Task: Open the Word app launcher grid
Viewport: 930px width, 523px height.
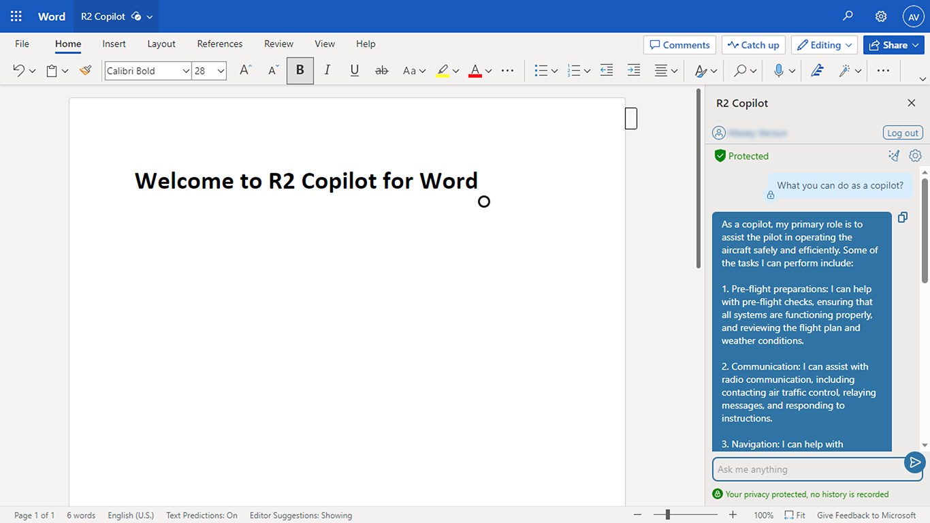Action: tap(16, 16)
